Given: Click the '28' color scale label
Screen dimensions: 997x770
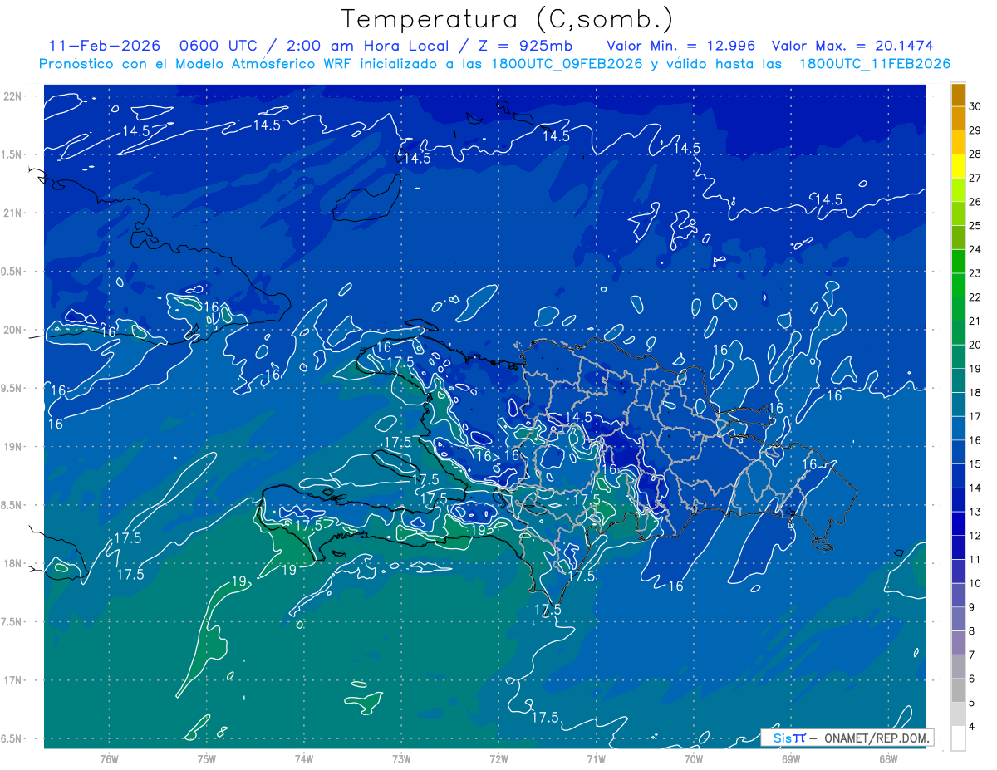Looking at the screenshot, I should [975, 154].
